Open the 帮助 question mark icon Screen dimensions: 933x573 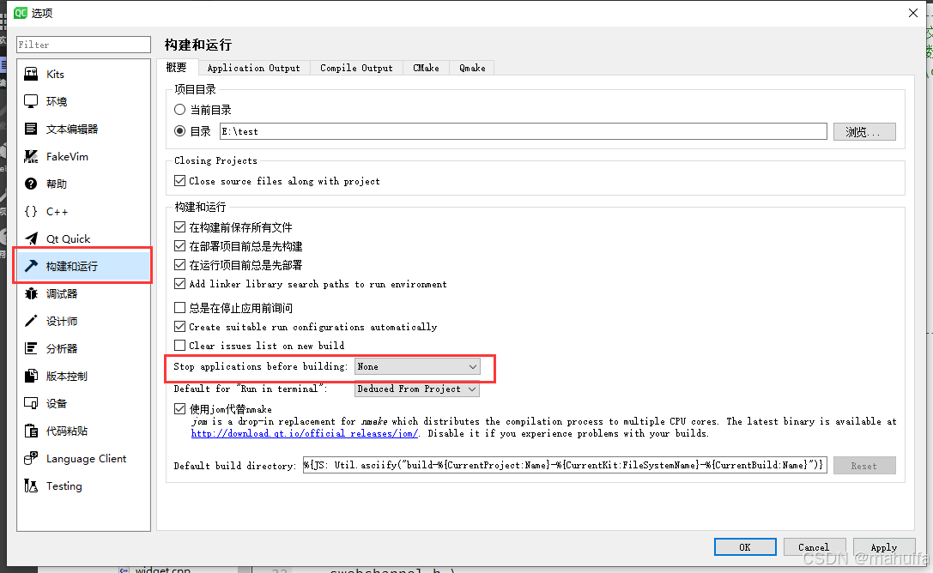pyautogui.click(x=31, y=184)
